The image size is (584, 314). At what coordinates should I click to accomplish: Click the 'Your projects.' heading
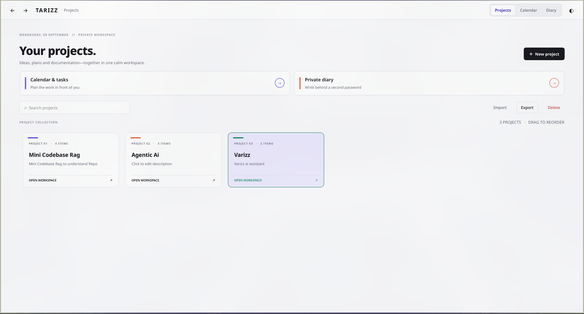click(58, 51)
